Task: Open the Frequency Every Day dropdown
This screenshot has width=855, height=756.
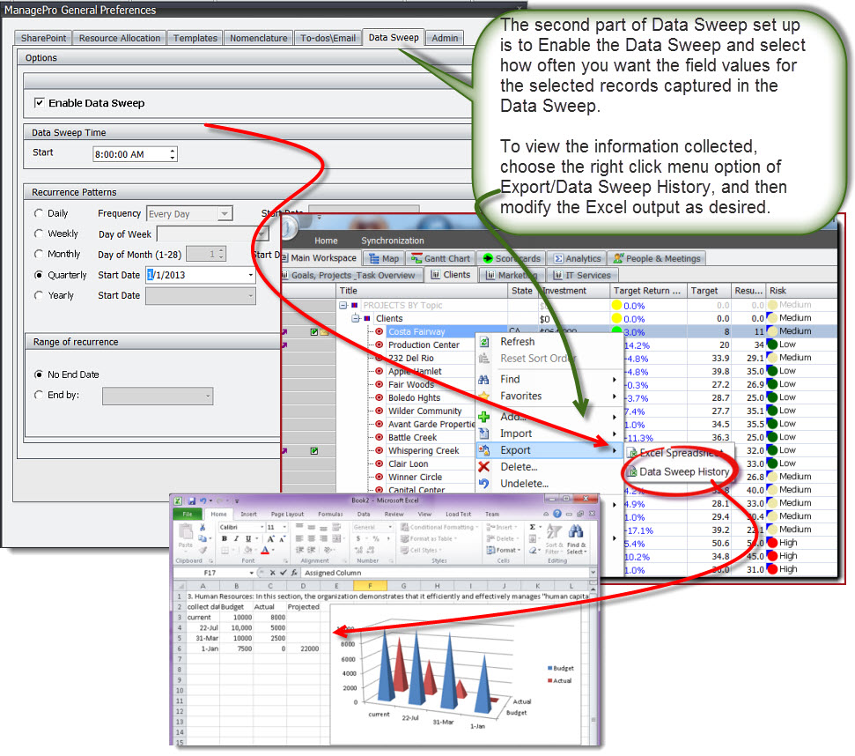Action: tap(225, 213)
